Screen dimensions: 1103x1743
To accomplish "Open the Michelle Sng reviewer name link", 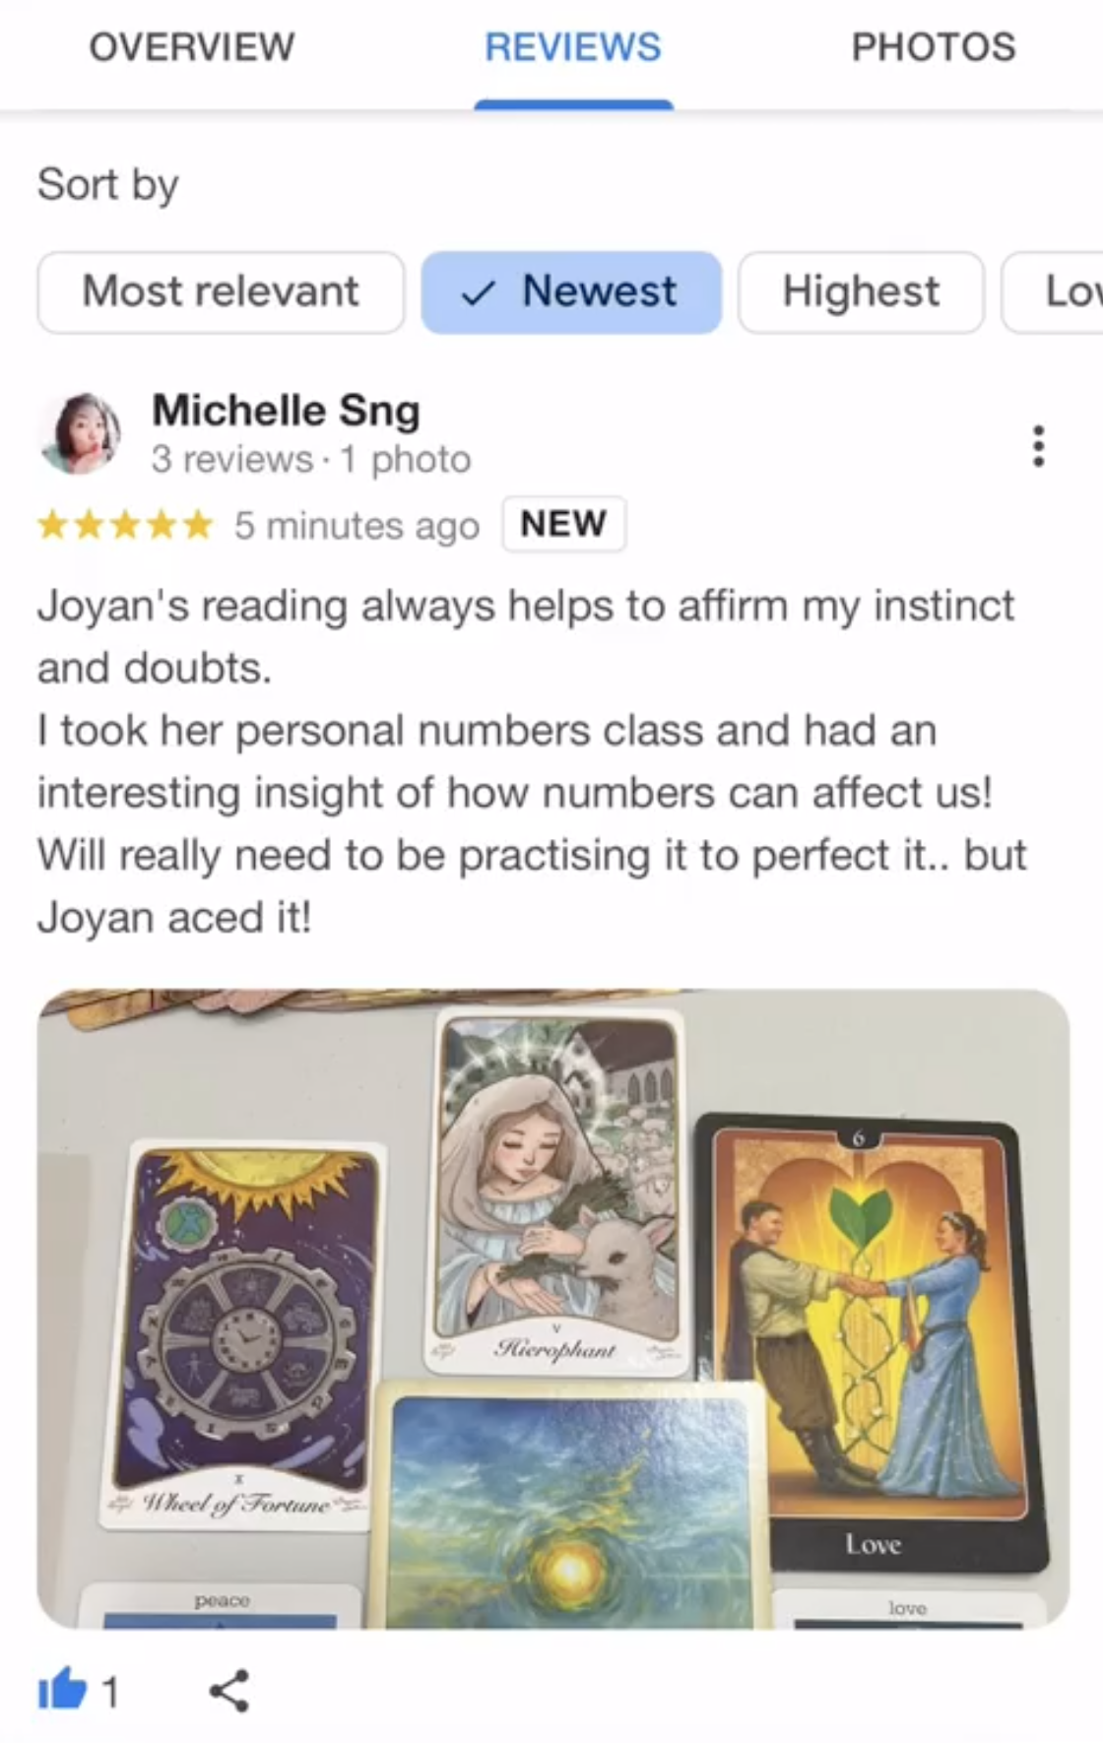I will click(286, 411).
